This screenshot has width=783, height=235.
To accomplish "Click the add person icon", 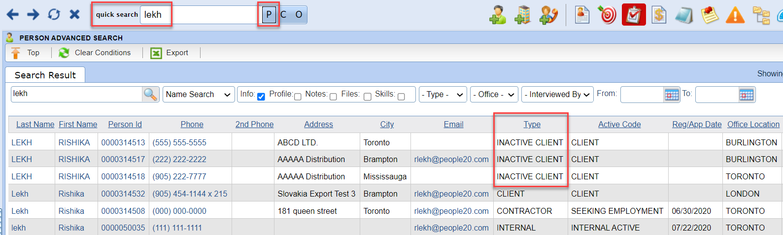I will point(498,15).
